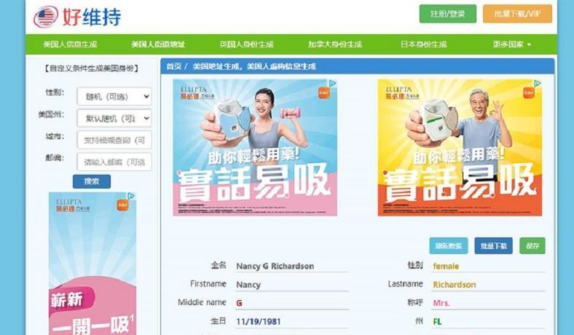The width and height of the screenshot is (574, 335).
Task: Click the orange 批量下载/VIP button
Action: click(x=517, y=14)
